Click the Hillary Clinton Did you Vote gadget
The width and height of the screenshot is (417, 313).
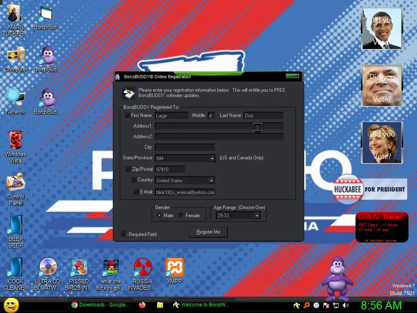(x=382, y=142)
